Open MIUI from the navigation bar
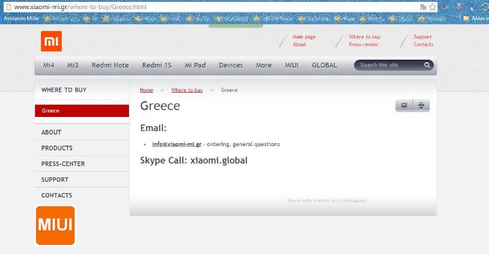The image size is (489, 254). click(292, 65)
